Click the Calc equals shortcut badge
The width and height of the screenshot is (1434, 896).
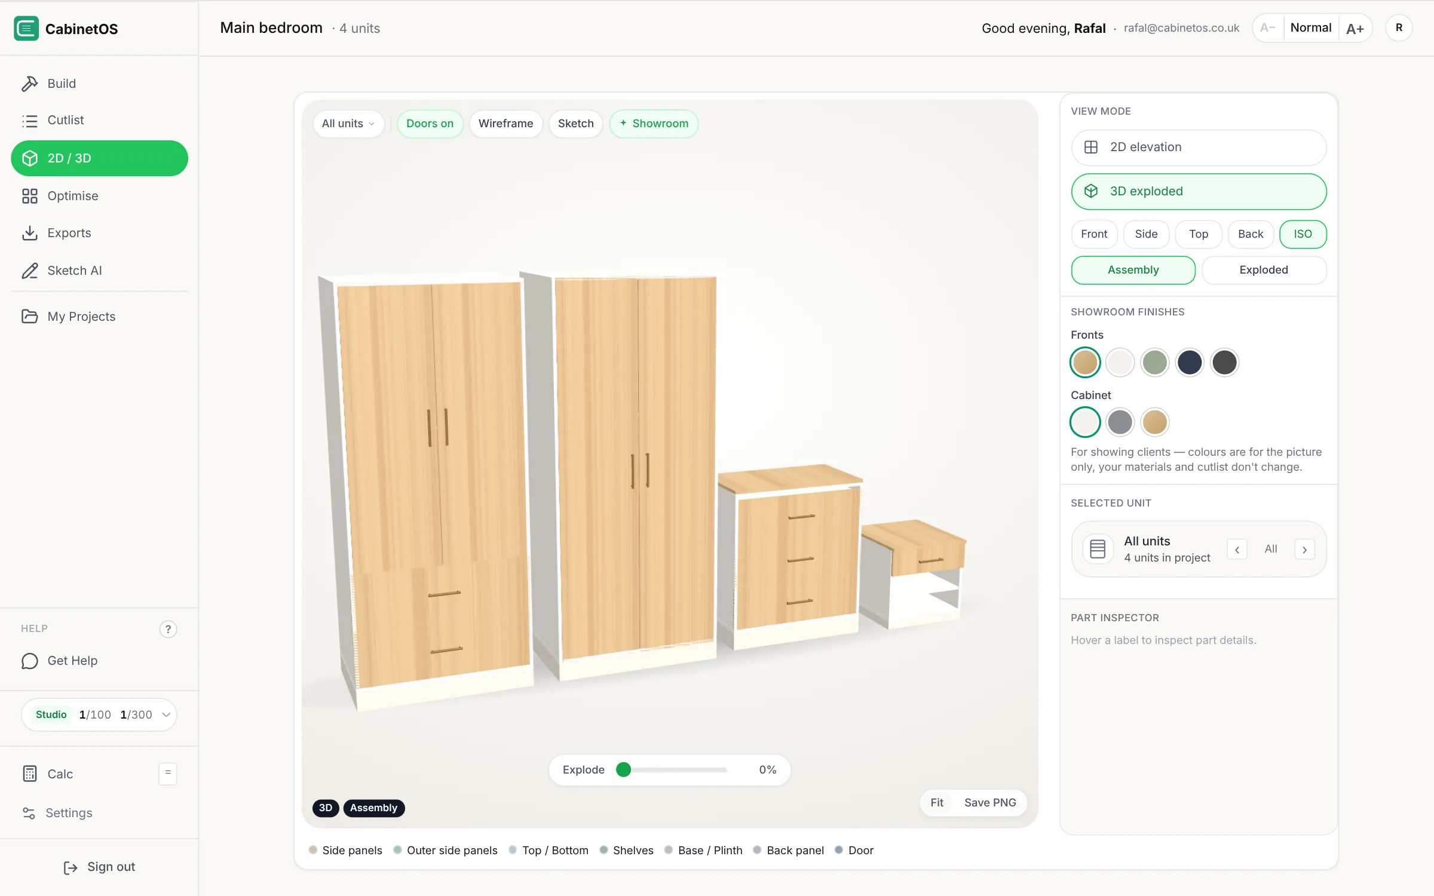[168, 773]
